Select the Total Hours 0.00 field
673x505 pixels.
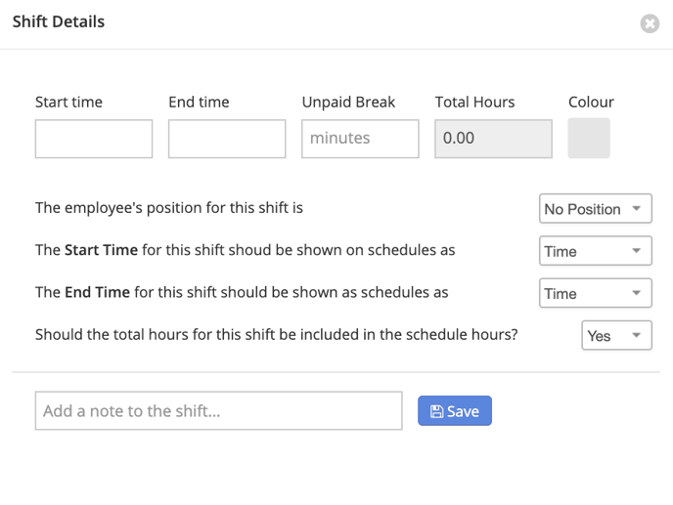494,139
